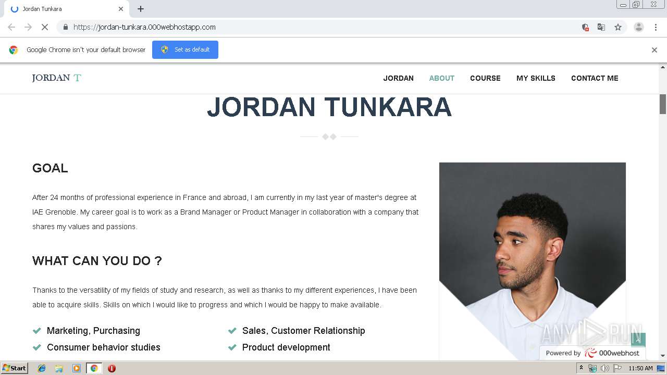The image size is (667, 375).
Task: Click the Chrome logo in the infobar
Action: [14, 50]
